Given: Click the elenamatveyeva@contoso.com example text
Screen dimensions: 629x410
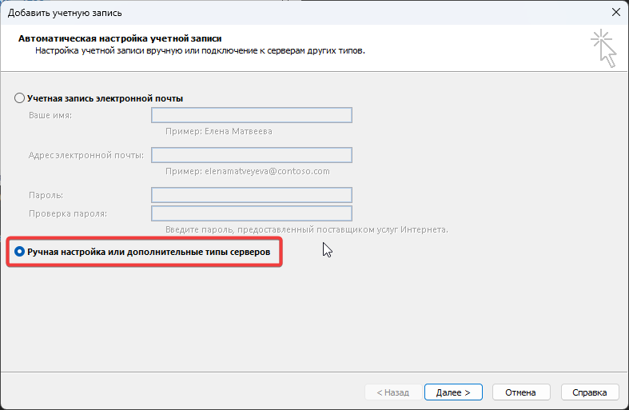Looking at the screenshot, I should (x=247, y=171).
